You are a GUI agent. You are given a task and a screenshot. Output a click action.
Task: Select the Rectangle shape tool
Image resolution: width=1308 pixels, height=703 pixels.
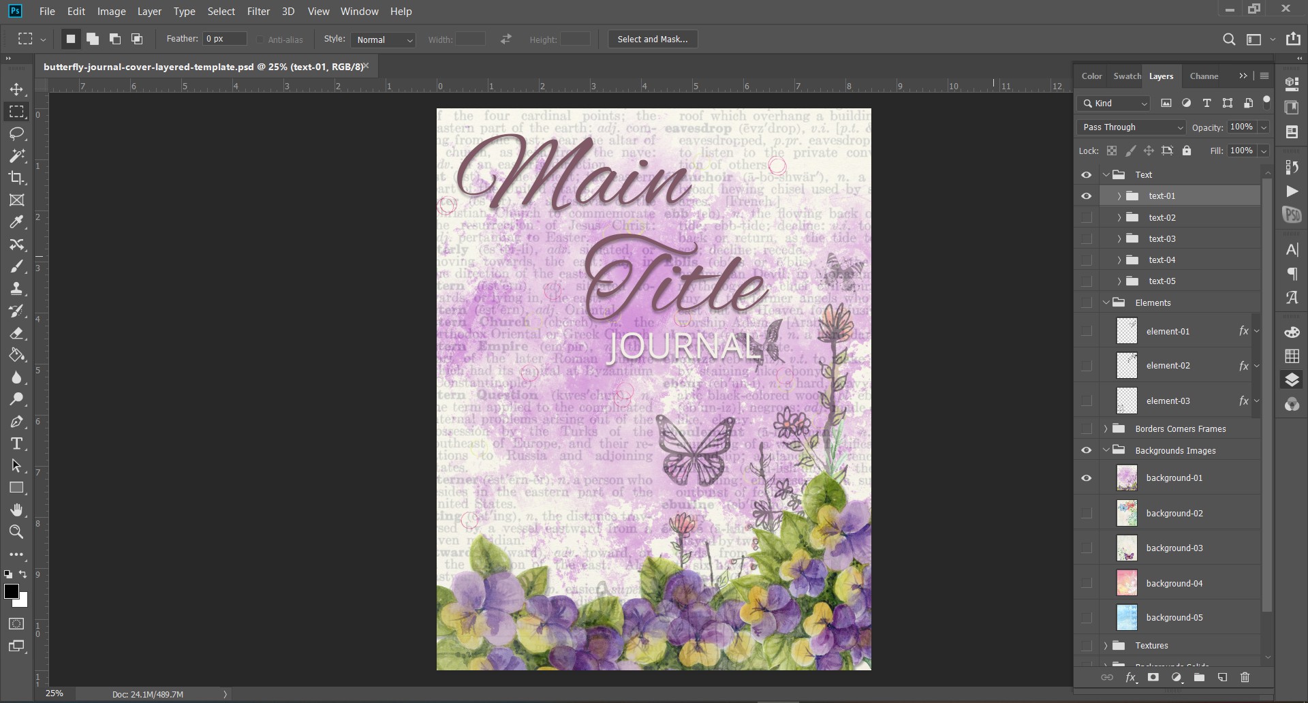point(17,488)
